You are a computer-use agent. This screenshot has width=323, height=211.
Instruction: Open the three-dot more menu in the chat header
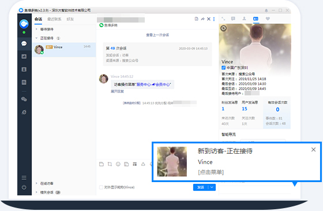click(214, 19)
